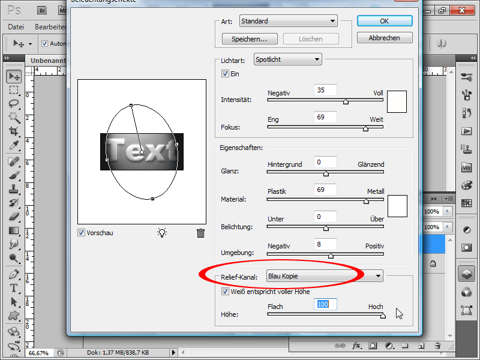Click the Höhe slider handle
The height and width of the screenshot is (360, 480).
(x=383, y=316)
